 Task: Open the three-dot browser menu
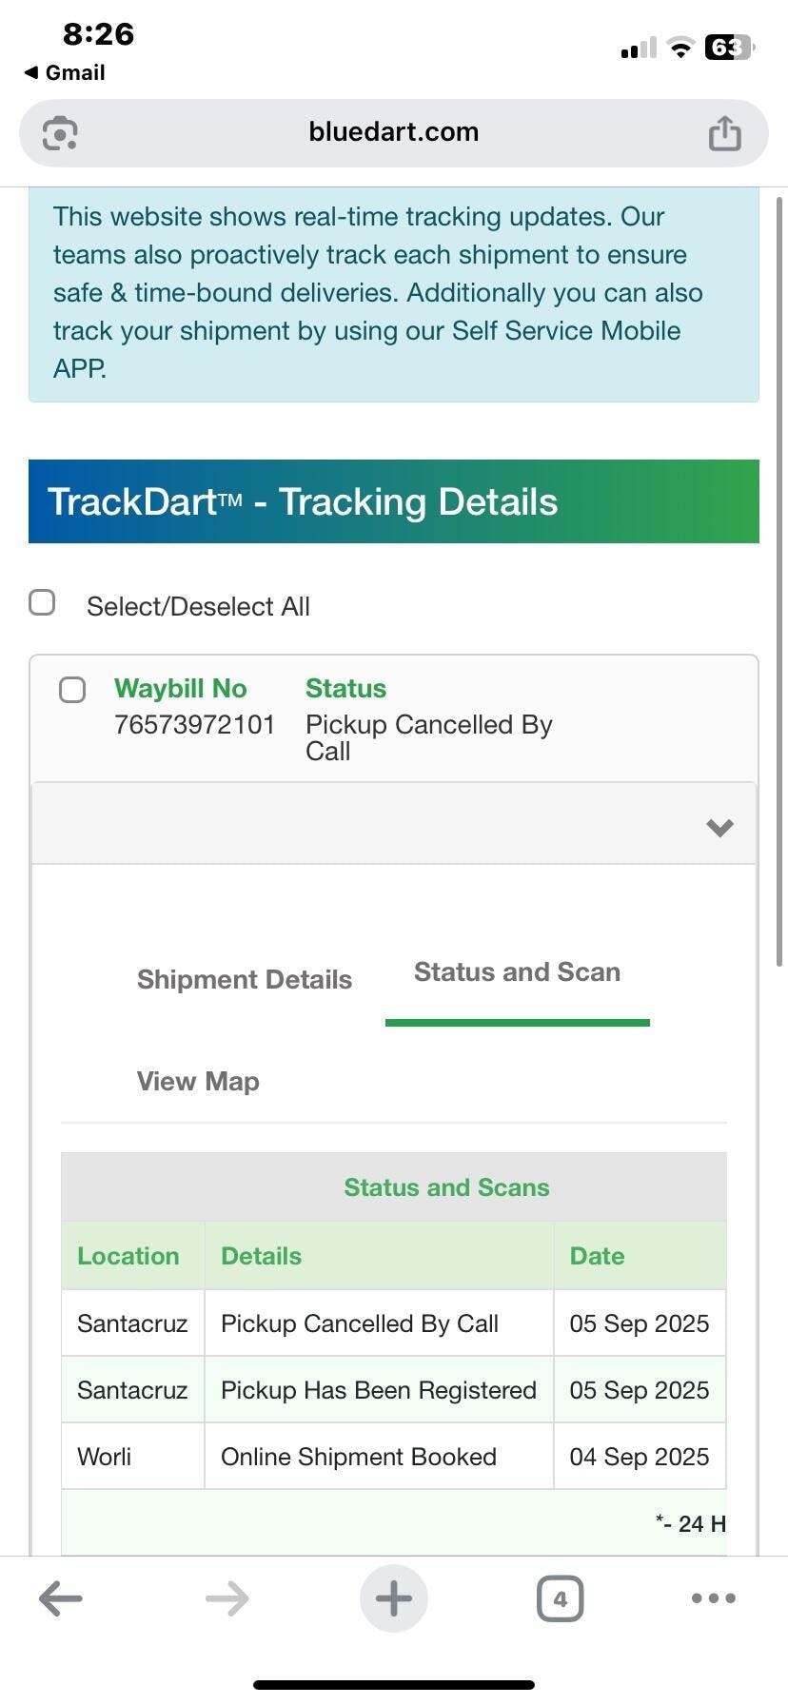point(714,1598)
